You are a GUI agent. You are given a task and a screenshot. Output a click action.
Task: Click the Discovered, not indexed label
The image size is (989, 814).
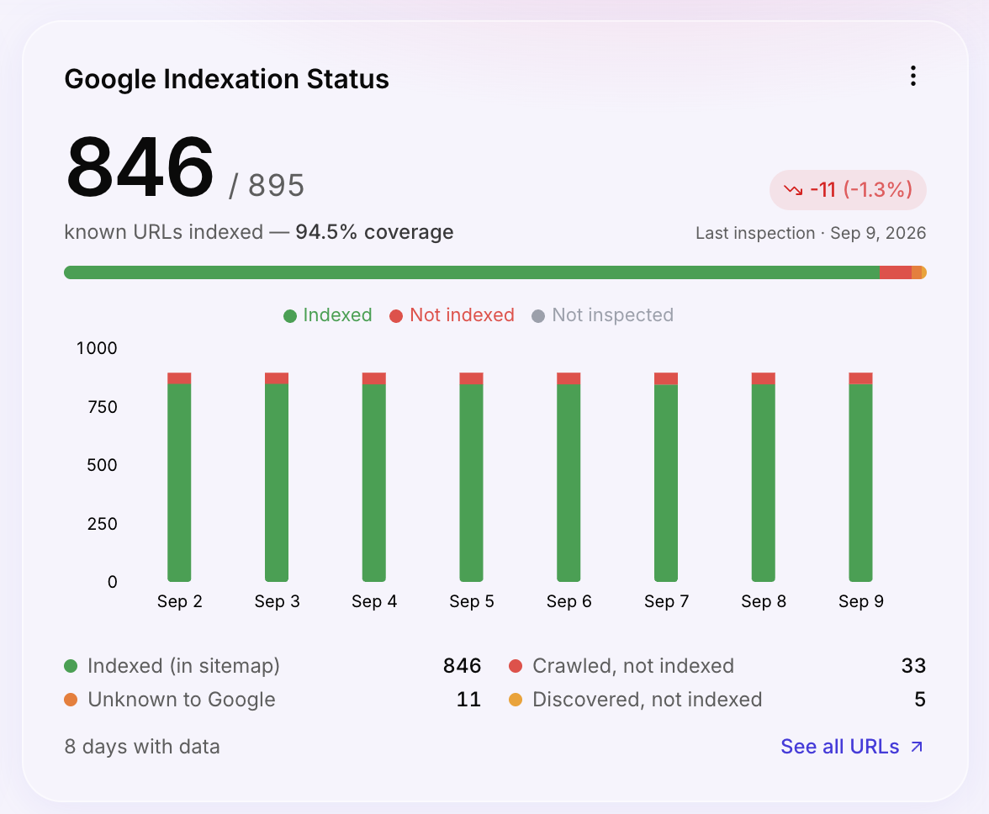(648, 700)
